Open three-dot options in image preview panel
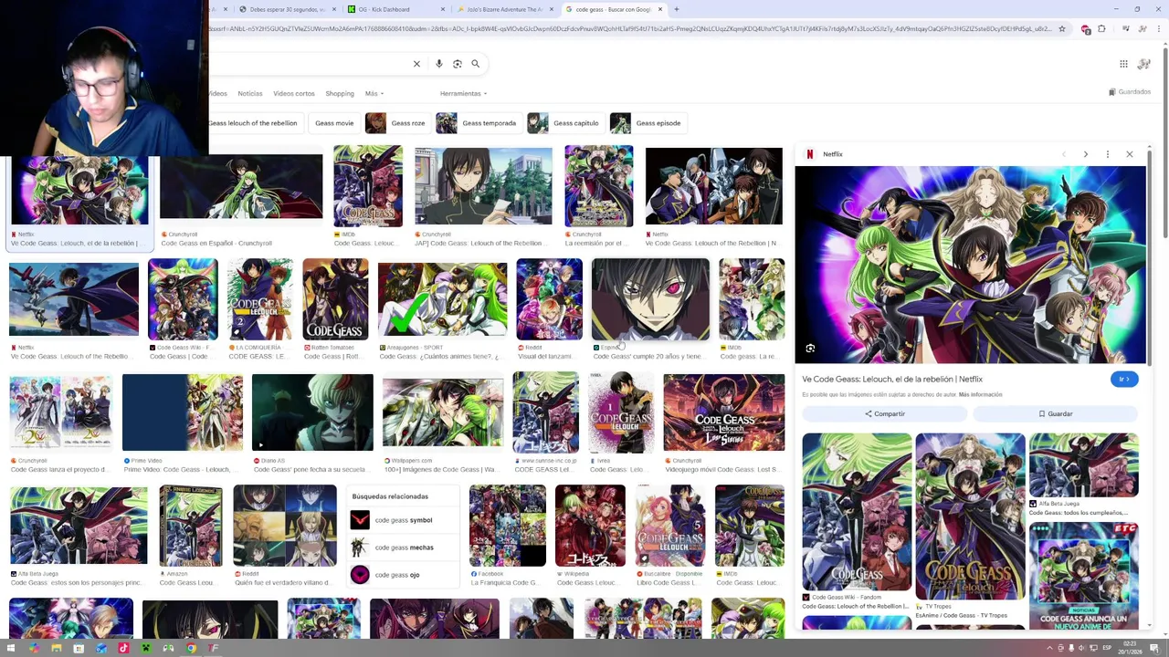This screenshot has width=1169, height=657. pos(1107,154)
